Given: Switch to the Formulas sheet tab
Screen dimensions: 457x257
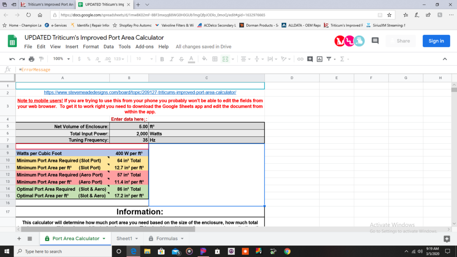Looking at the screenshot, I should point(167,239).
